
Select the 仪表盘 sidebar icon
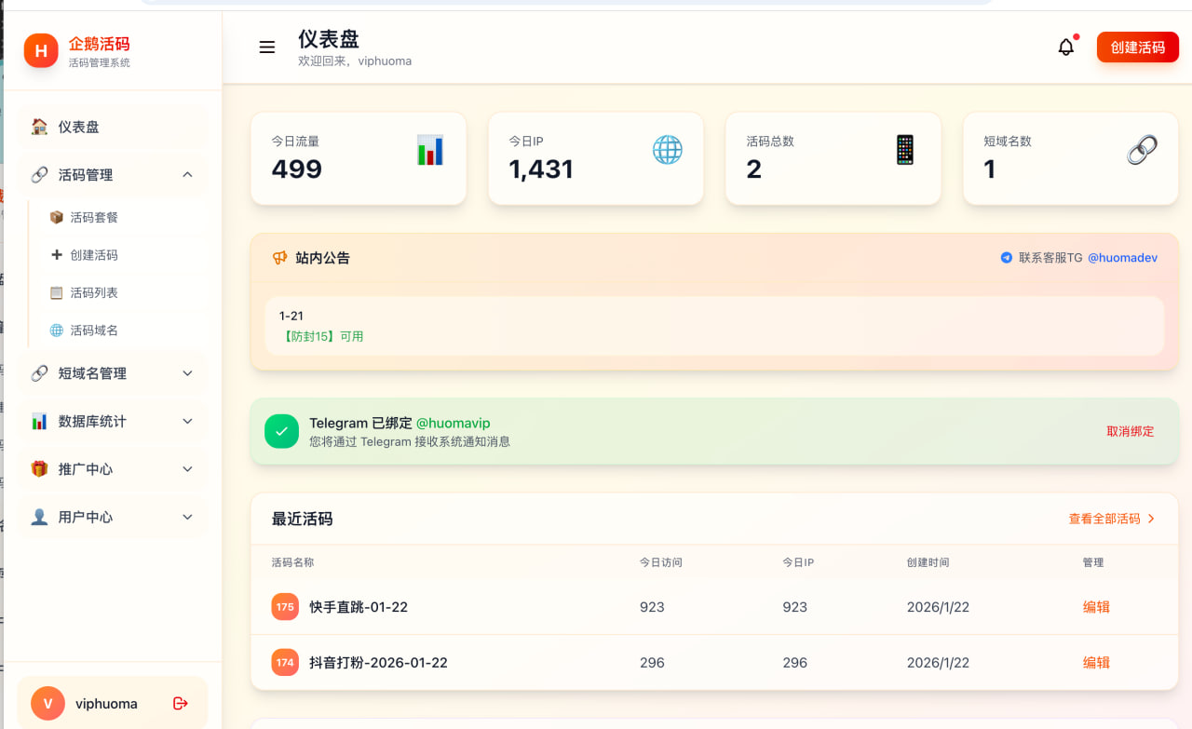coord(37,126)
